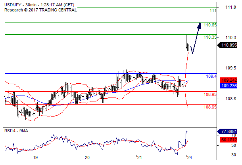Select the green 111 resistance label
This screenshot has width=242, height=165.
point(213,11)
